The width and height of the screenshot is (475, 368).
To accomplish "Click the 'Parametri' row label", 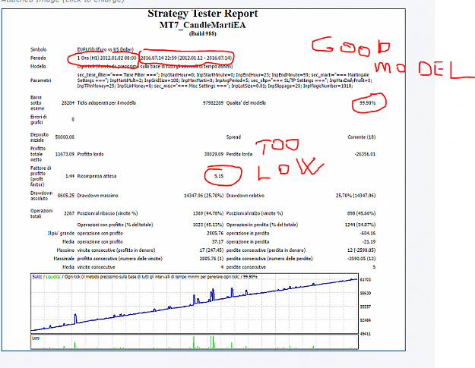I will pos(40,80).
